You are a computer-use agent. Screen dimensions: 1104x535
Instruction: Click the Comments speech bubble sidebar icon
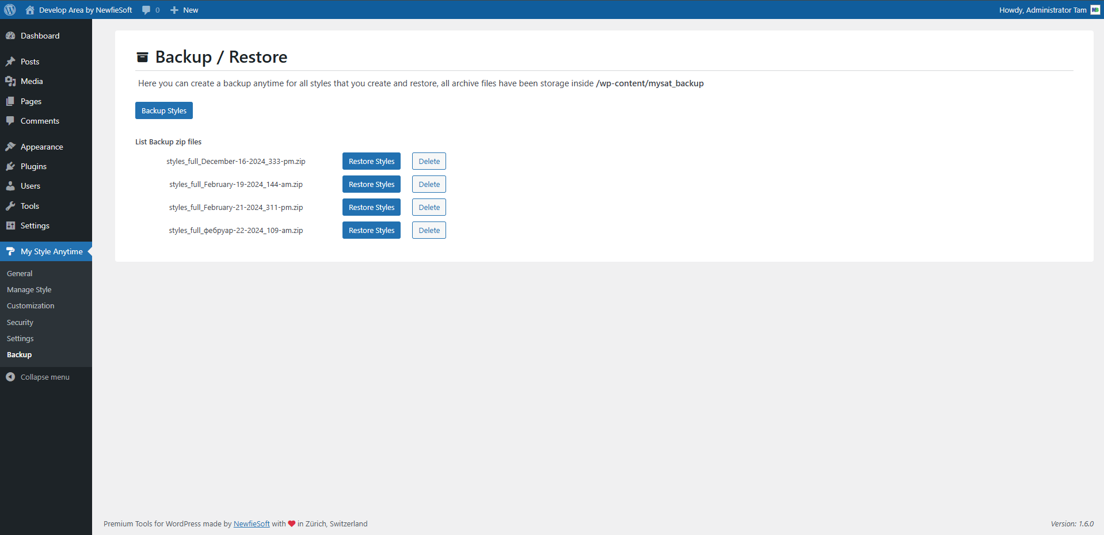coord(10,121)
